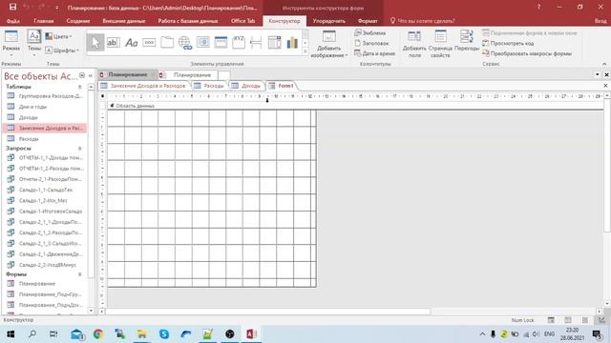Open Работа с базами данных tab
Image resolution: width=611 pixels, height=343 pixels.
188,21
